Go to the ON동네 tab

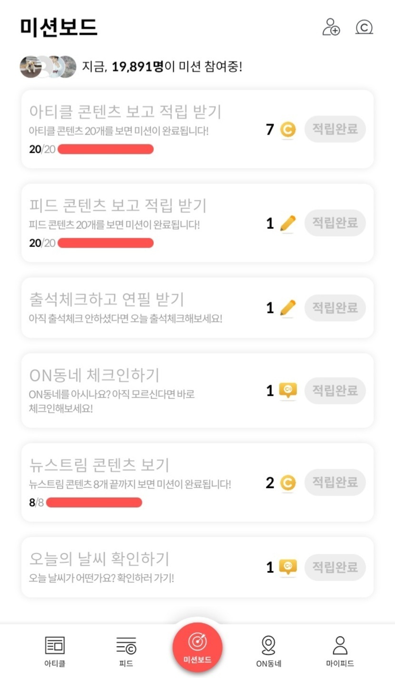click(x=268, y=651)
